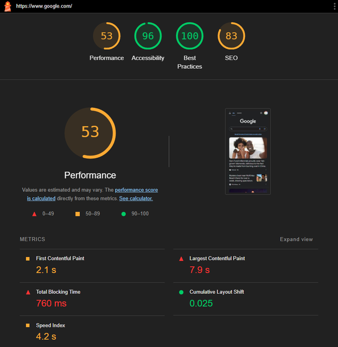The image size is (338, 347).
Task: Click the Largest Contentful Paint metric label
Action: (217, 258)
